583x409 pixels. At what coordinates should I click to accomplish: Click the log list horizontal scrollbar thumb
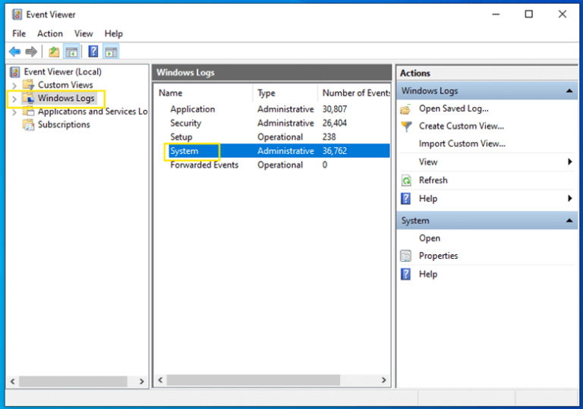[254, 380]
